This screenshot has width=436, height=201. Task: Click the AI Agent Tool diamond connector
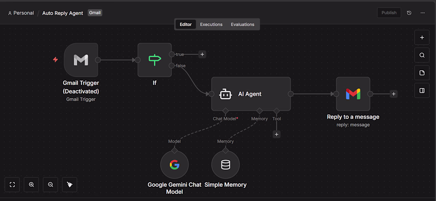(276, 111)
